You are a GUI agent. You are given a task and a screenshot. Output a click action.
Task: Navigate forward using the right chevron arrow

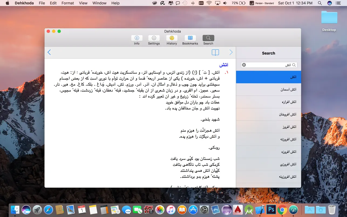231,52
